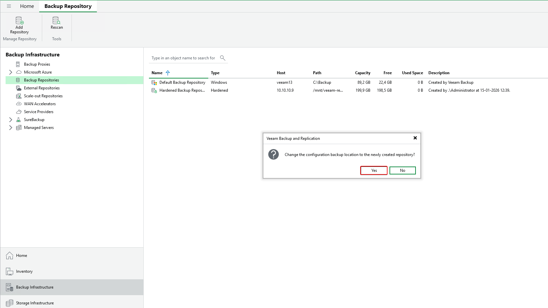
Task: Click the Rescan tool icon
Action: [x=56, y=20]
